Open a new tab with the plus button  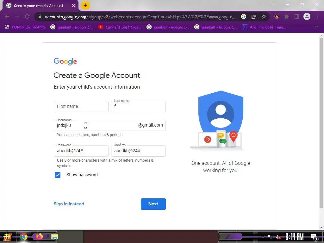click(85, 5)
